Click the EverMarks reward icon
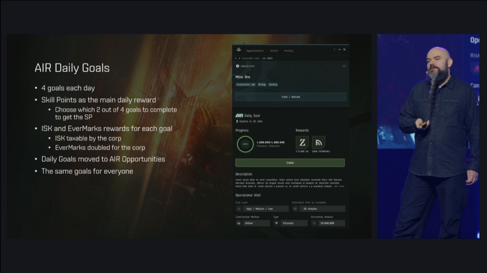The width and height of the screenshot is (487, 273). [319, 142]
